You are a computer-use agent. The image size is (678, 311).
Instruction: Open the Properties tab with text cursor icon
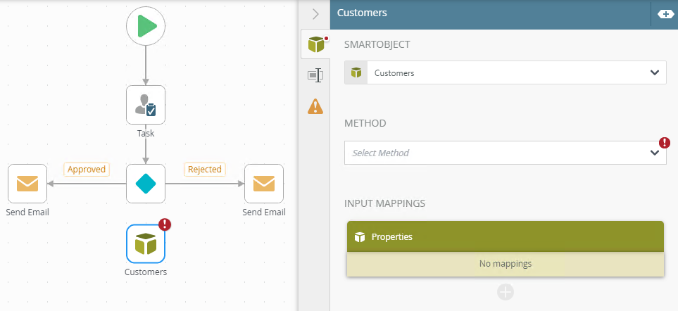(315, 75)
